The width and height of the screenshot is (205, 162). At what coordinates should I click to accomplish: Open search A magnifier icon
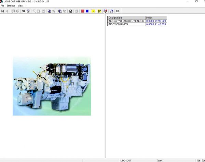[x=49, y=11]
